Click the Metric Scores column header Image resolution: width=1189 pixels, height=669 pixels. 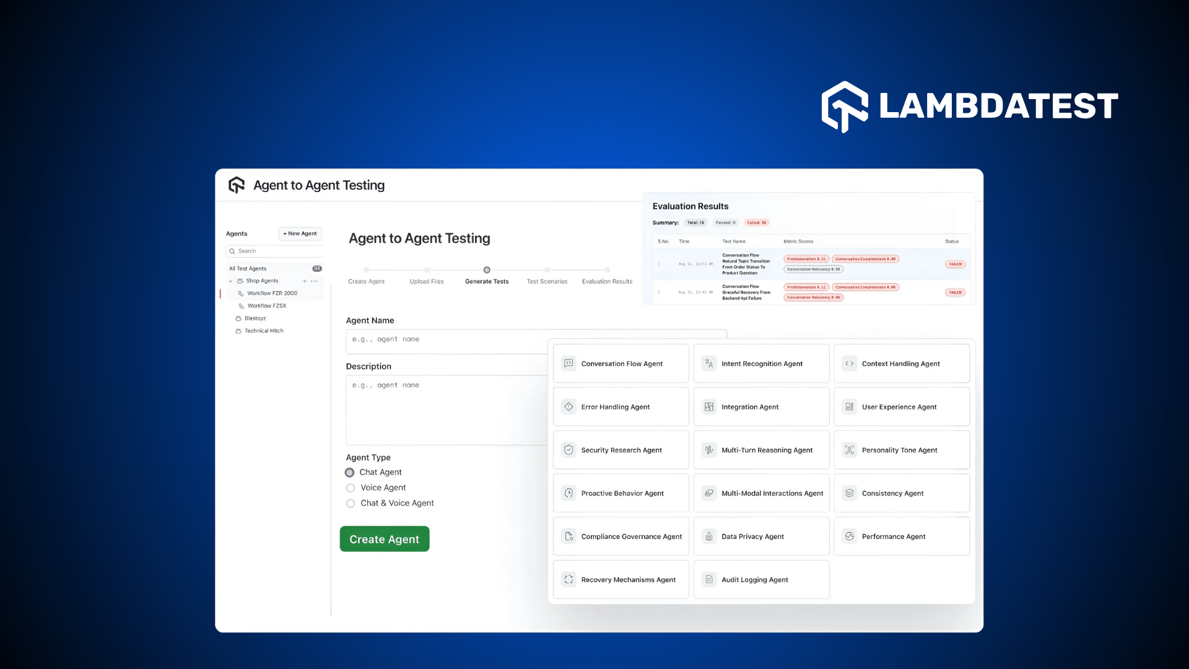pyautogui.click(x=798, y=242)
